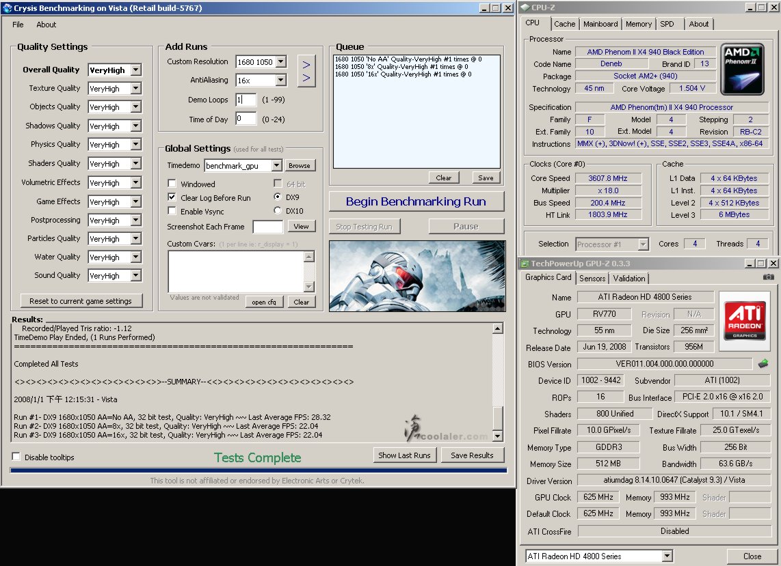Viewport: 781px width, 566px height.
Task: Toggle the Enable Vsync checkbox
Action: coord(172,211)
